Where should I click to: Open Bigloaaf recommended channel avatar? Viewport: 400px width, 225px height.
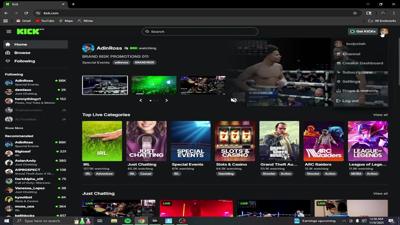(x=9, y=153)
